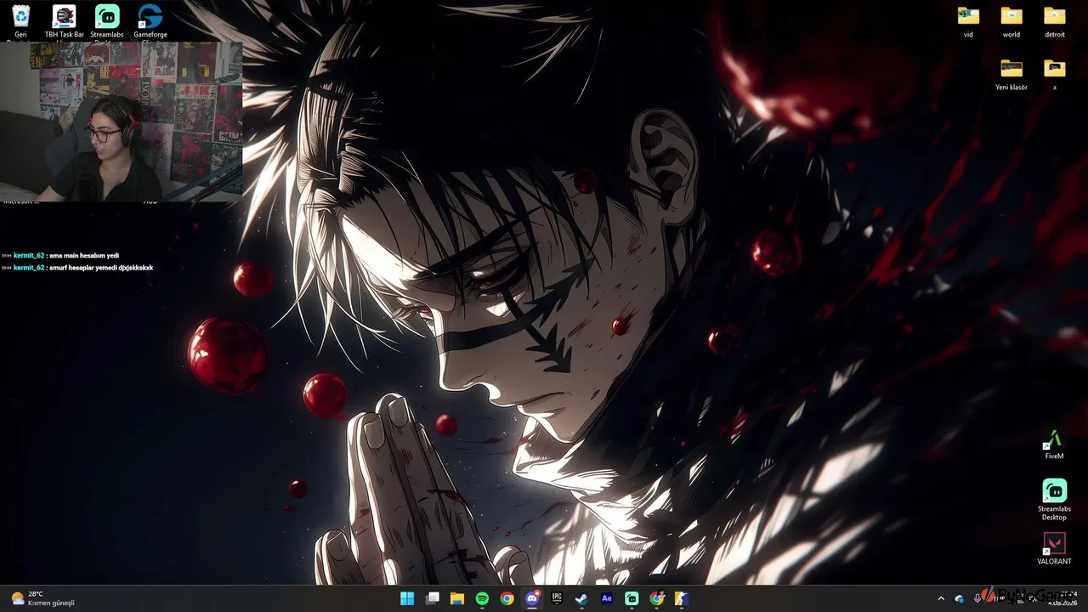Open the Geri Dönüşüm recycle bin icon
This screenshot has width=1088, height=612.
21,20
